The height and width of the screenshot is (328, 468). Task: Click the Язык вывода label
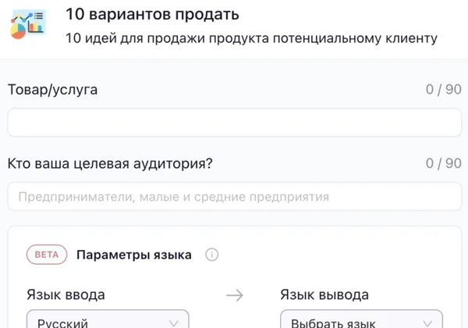pos(324,294)
